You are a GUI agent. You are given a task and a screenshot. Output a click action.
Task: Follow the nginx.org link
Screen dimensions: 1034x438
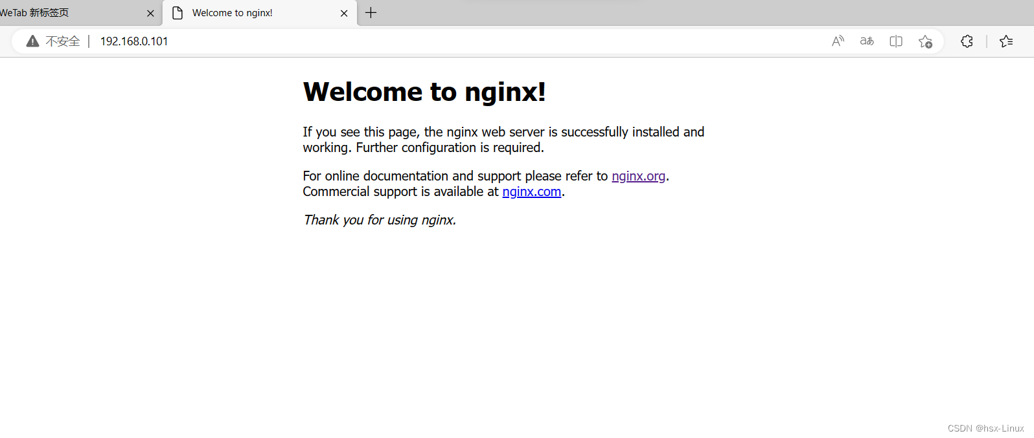pyautogui.click(x=638, y=176)
